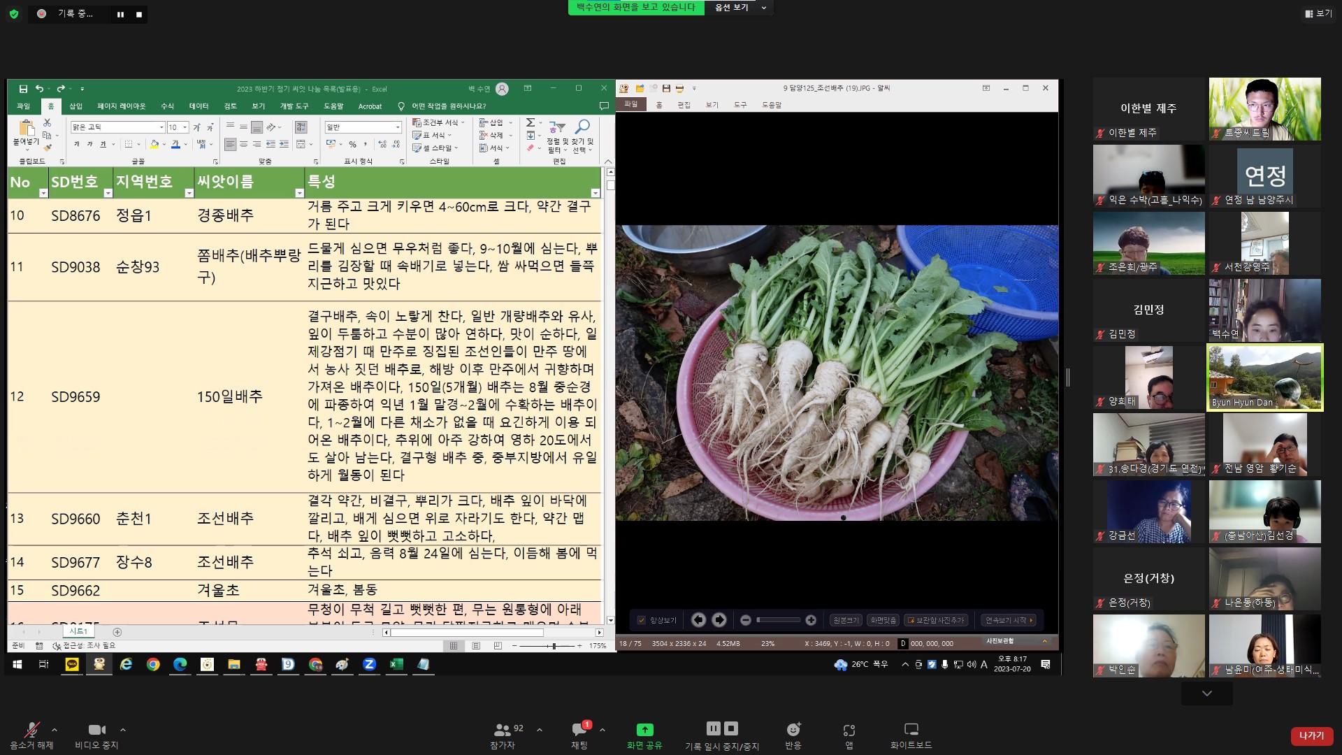
Task: Open the 씨앗이름 column filter dropdown
Action: (x=299, y=193)
